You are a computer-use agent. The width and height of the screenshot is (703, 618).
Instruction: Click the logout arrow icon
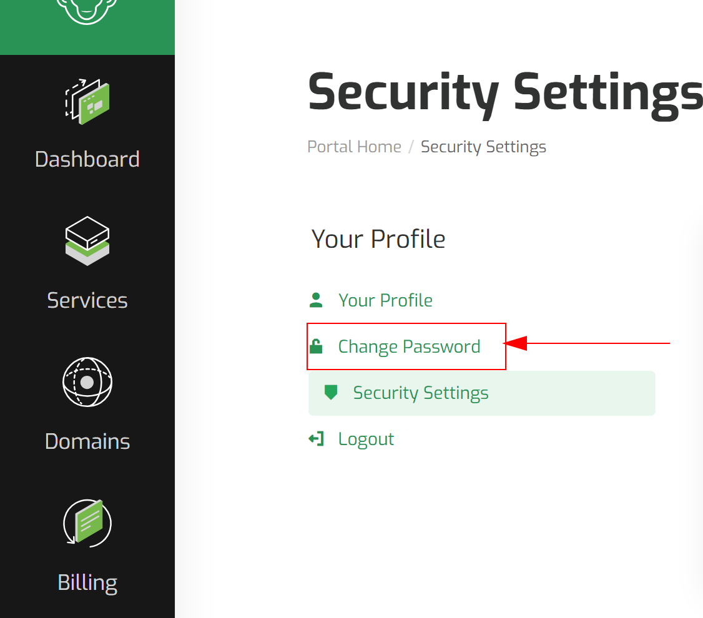[x=316, y=439]
